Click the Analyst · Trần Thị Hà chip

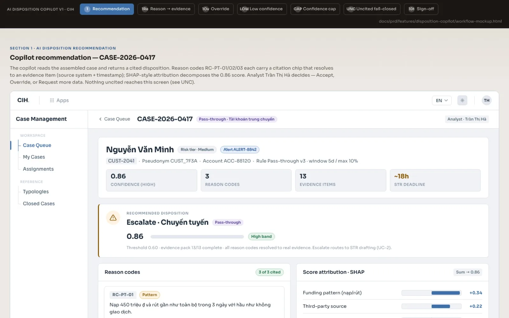(467, 119)
